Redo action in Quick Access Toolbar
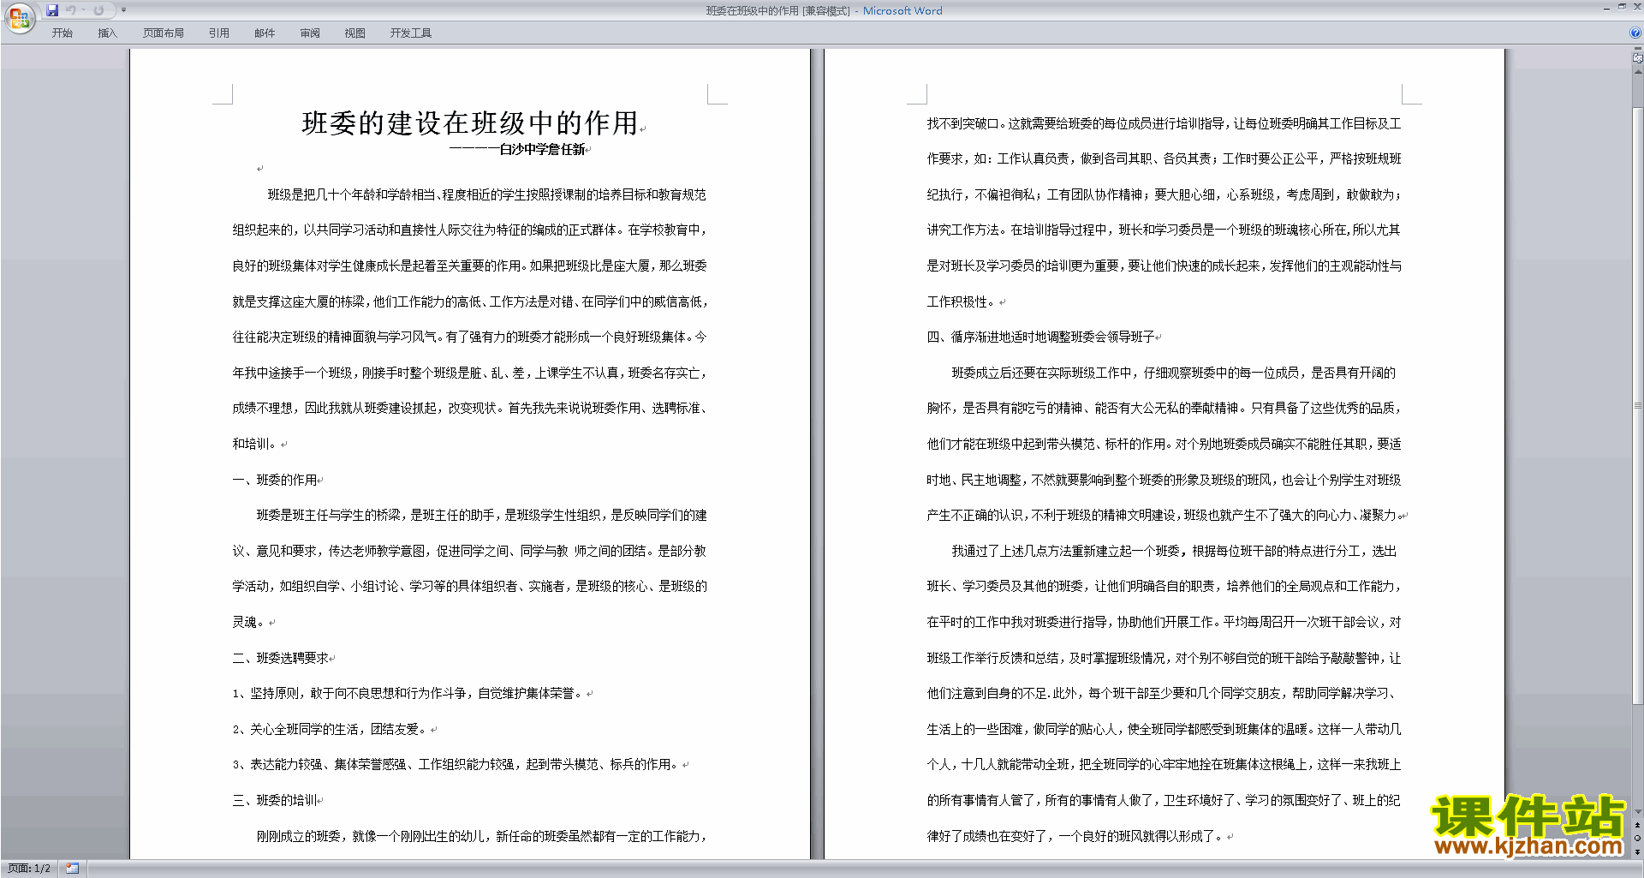The image size is (1644, 878). pyautogui.click(x=98, y=10)
